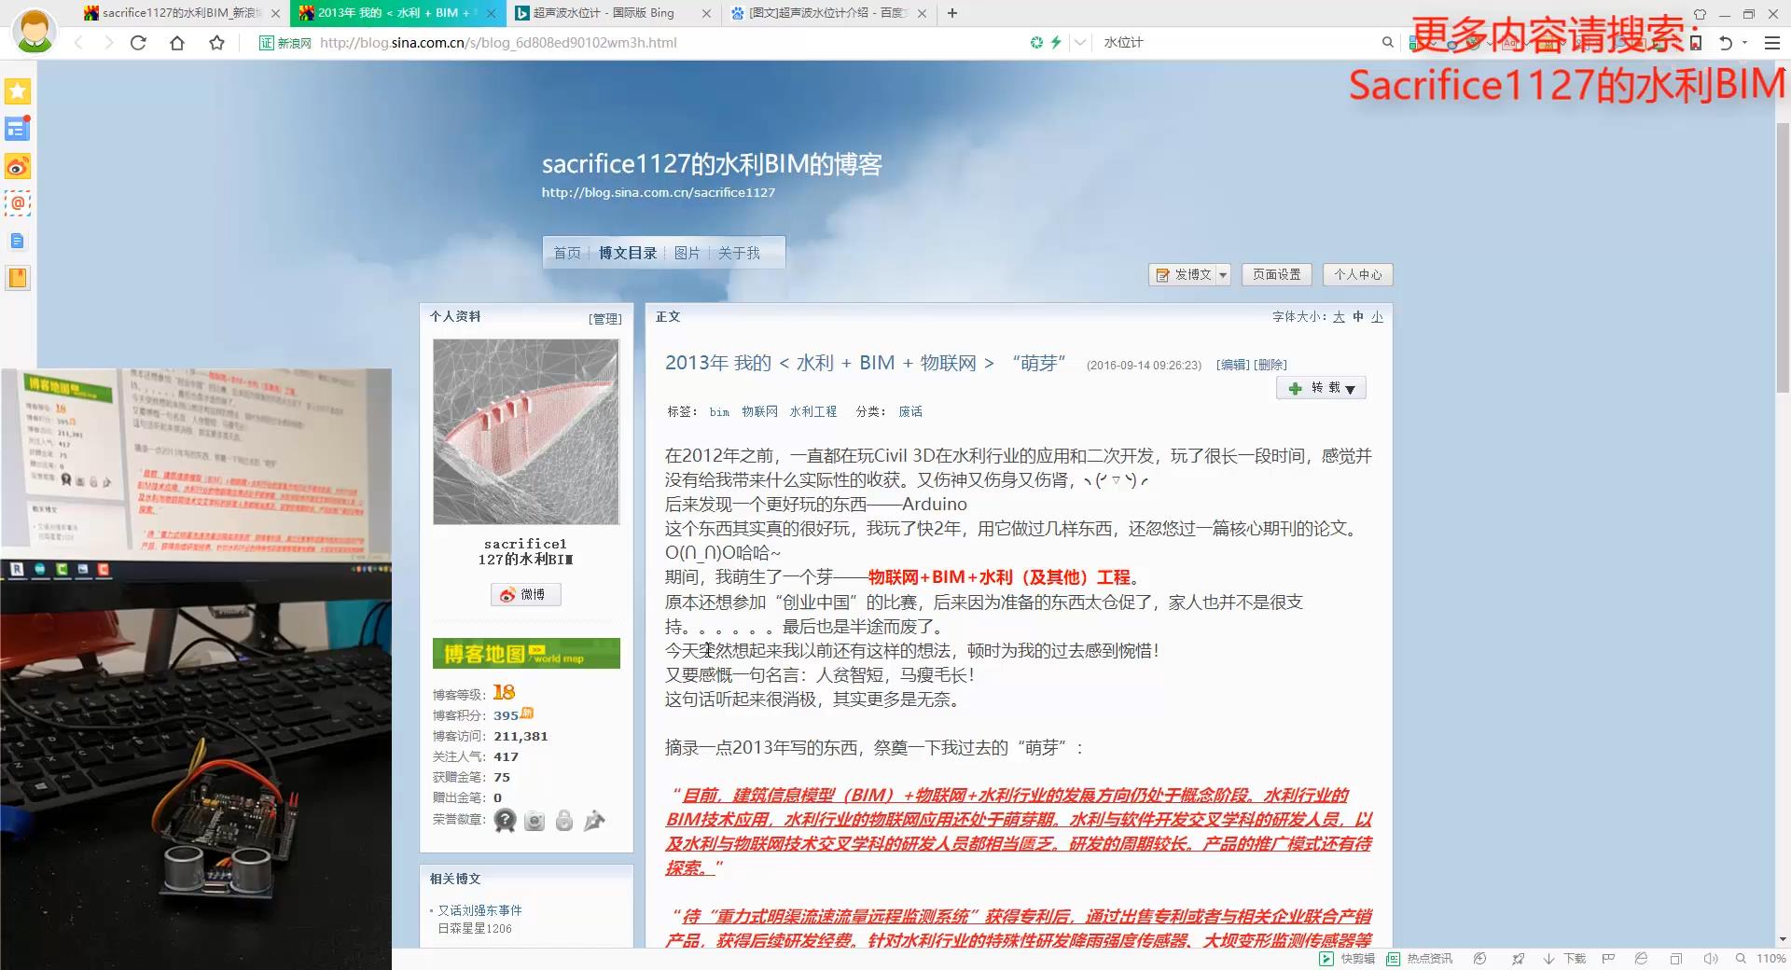Toggle the speaker volume in the status bar
Screen dimensions: 1791x970
[x=1712, y=958]
